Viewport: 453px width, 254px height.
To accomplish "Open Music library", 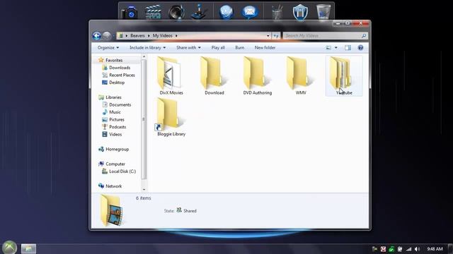I will 115,112.
